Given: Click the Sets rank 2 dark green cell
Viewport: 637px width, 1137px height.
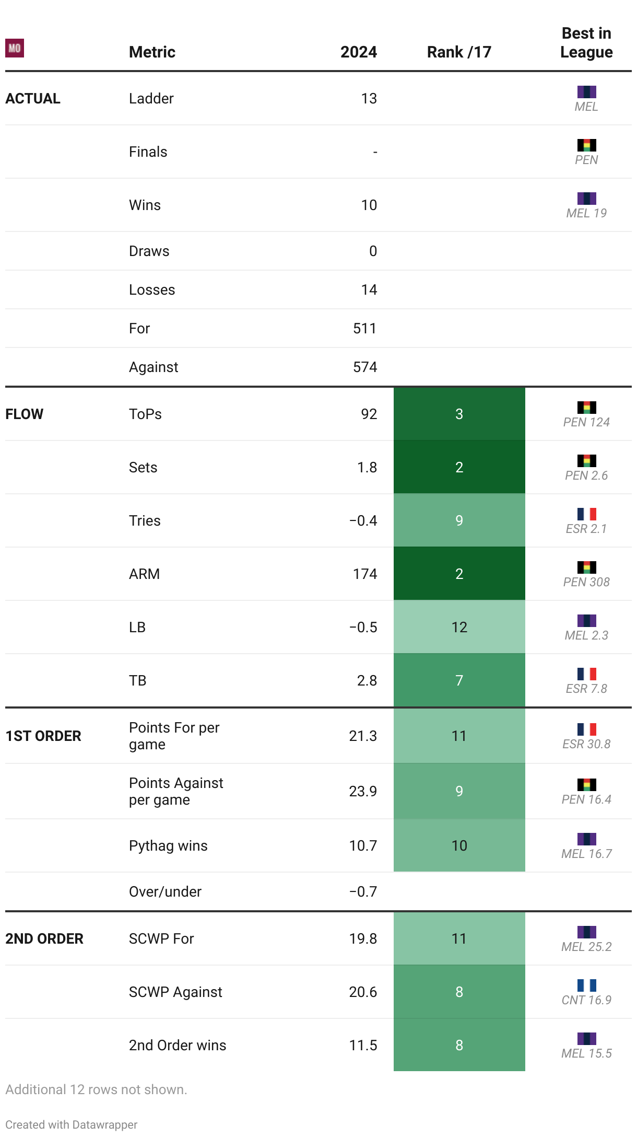Looking at the screenshot, I should click(x=459, y=467).
